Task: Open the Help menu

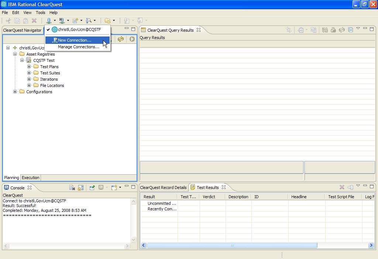Action: pyautogui.click(x=54, y=13)
